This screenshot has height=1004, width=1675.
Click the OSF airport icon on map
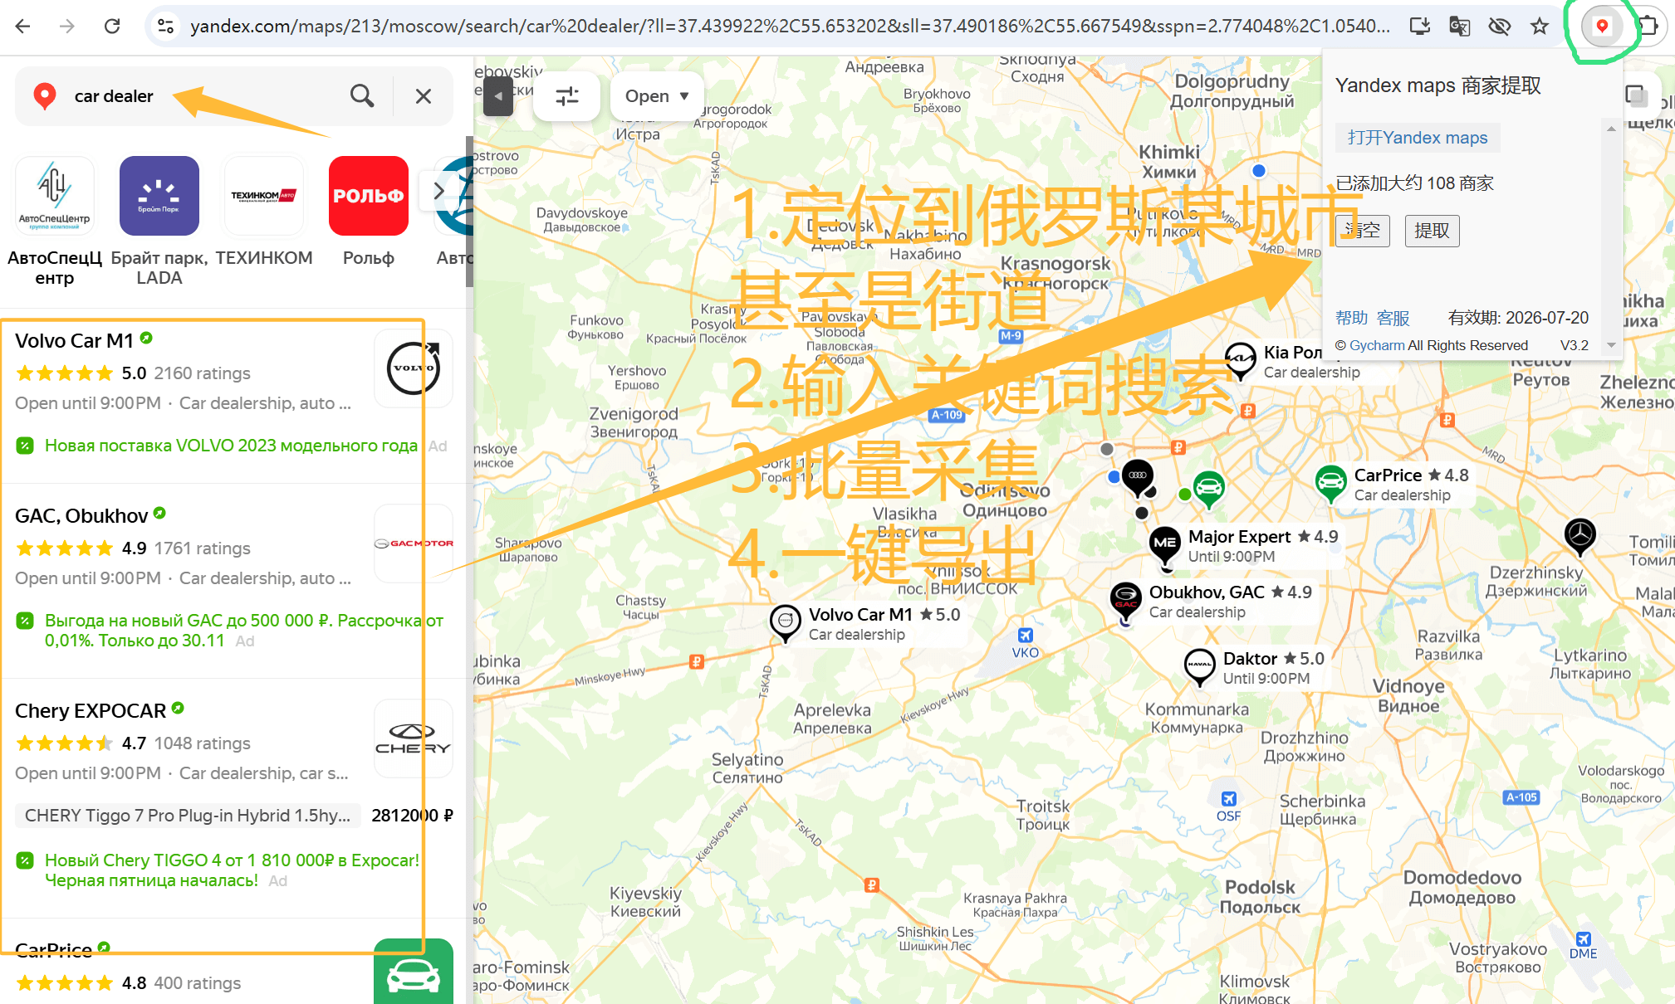(x=1229, y=799)
